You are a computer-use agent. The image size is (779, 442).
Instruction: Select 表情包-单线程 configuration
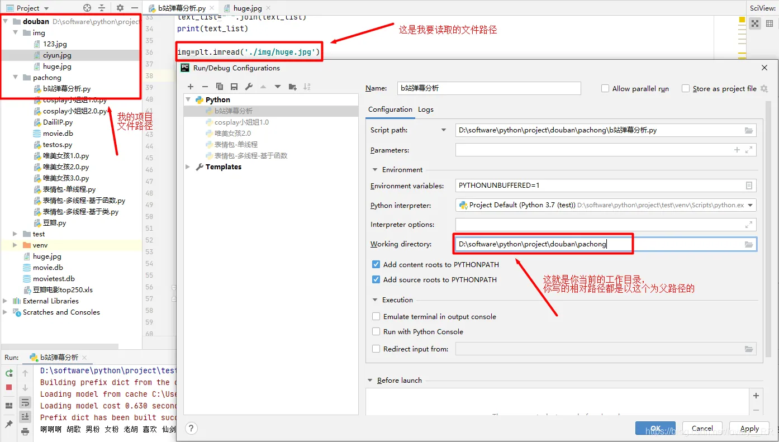pos(236,144)
